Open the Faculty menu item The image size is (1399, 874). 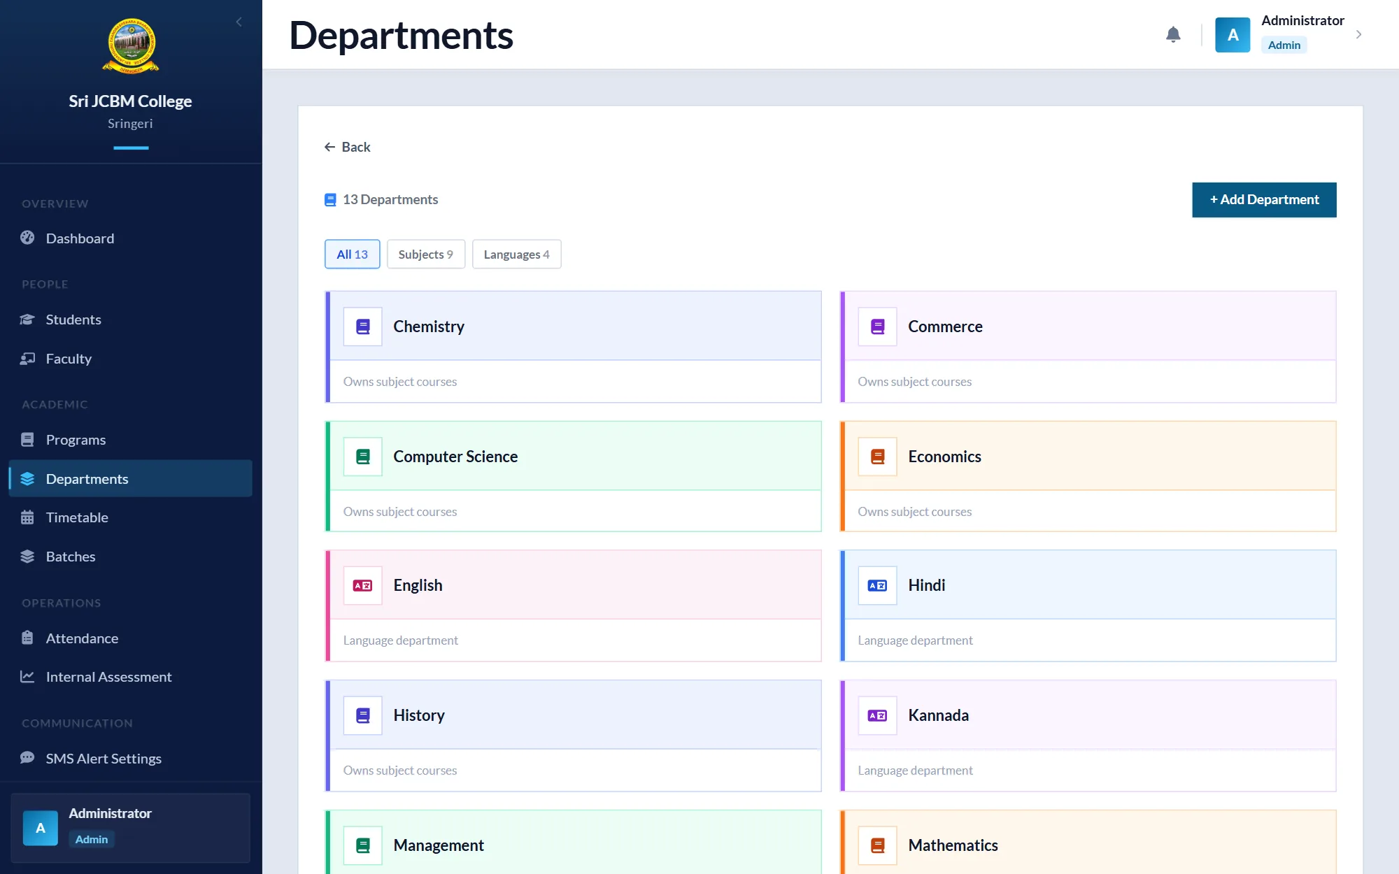[130, 359]
